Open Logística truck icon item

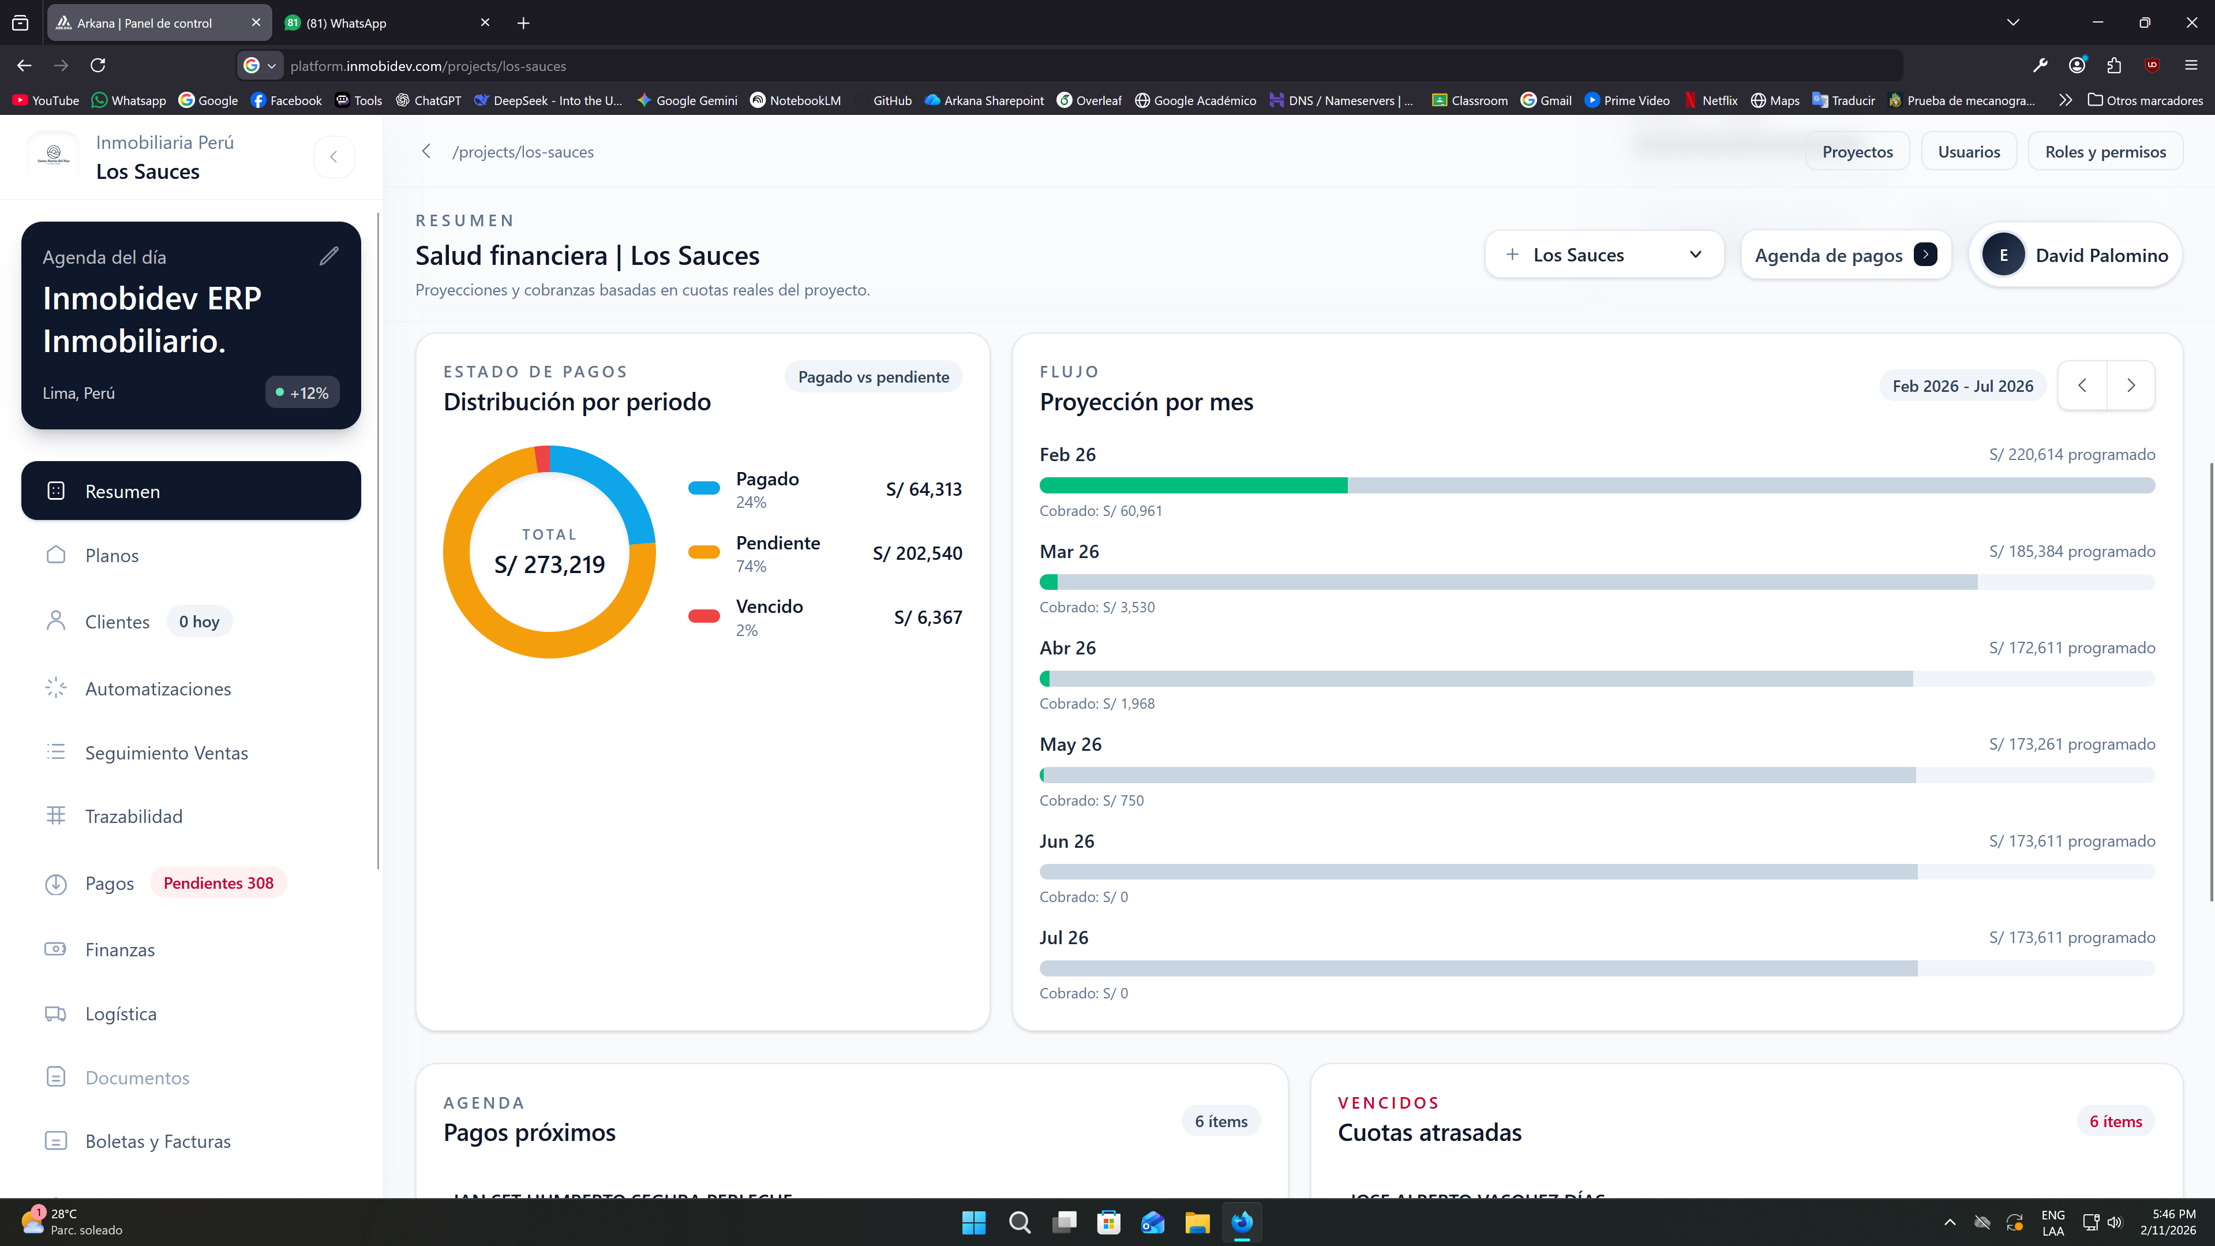(56, 1014)
